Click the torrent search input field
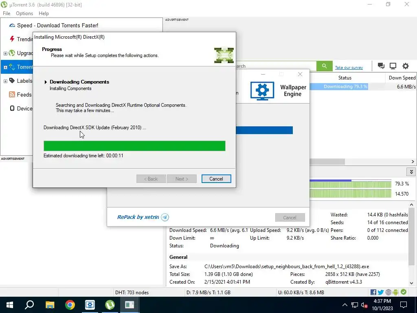This screenshot has height=313, width=417. (276, 66)
